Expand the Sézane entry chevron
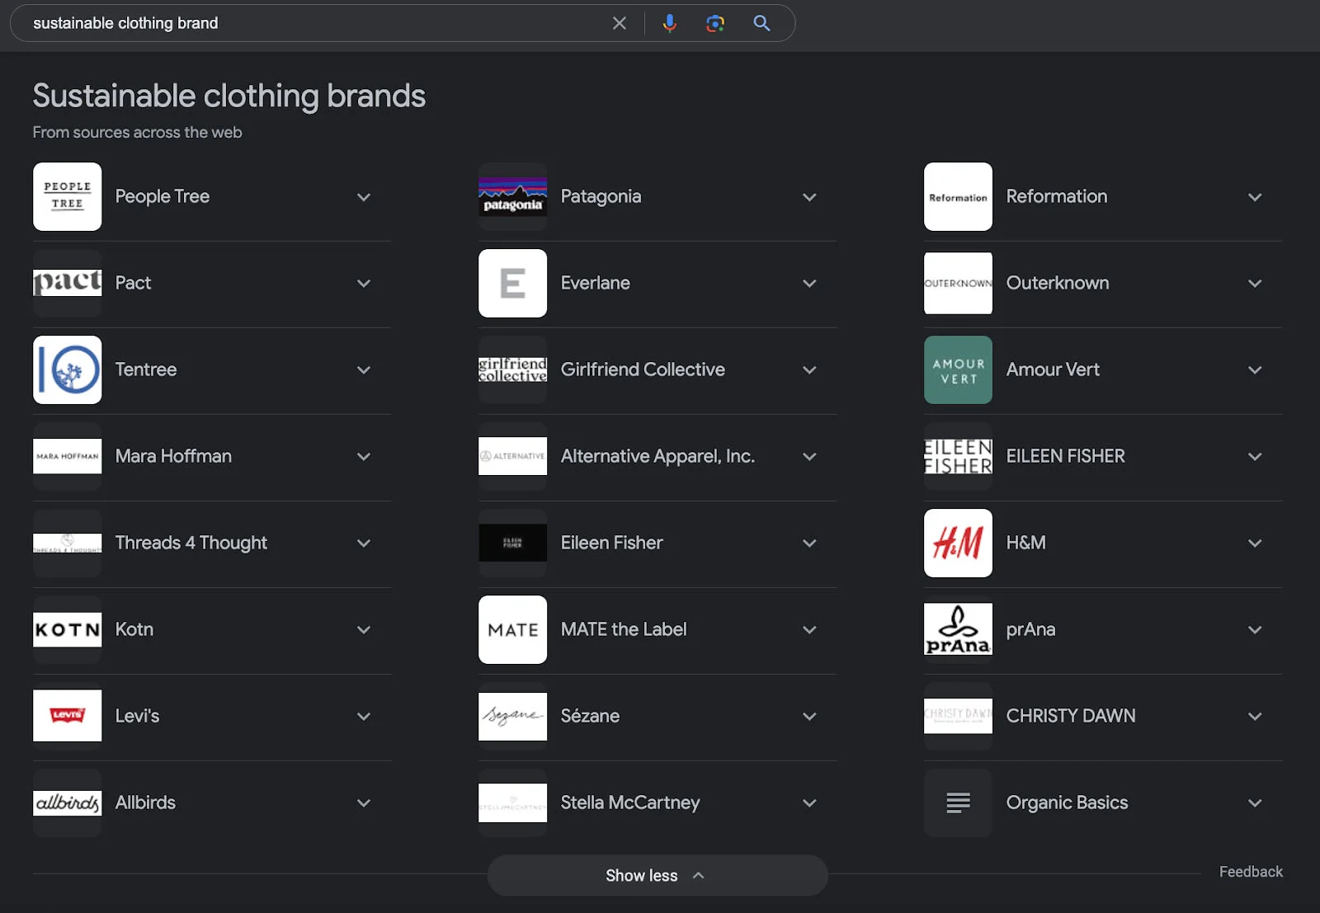The width and height of the screenshot is (1320, 913). pyautogui.click(x=809, y=717)
